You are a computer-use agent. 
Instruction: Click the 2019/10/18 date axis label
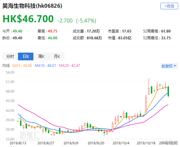[x=146, y=143]
